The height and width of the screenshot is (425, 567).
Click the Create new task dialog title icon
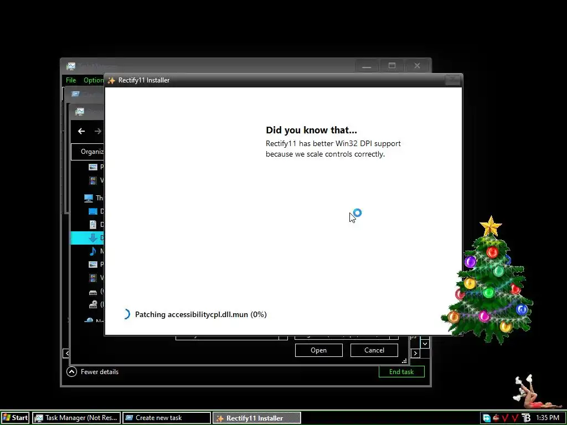click(75, 94)
